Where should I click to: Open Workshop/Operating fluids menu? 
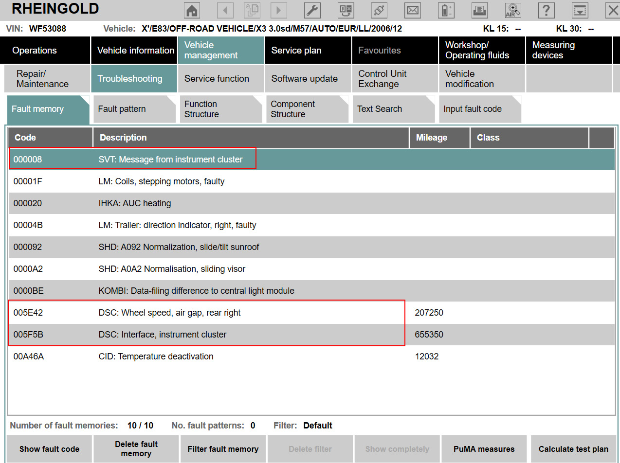(482, 50)
